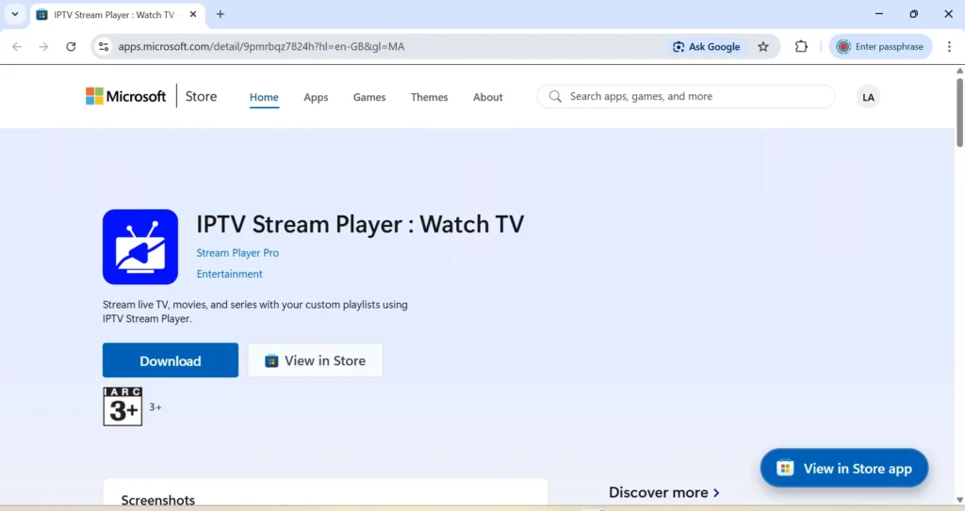Bookmark this page with the star icon
965x511 pixels.
point(763,47)
